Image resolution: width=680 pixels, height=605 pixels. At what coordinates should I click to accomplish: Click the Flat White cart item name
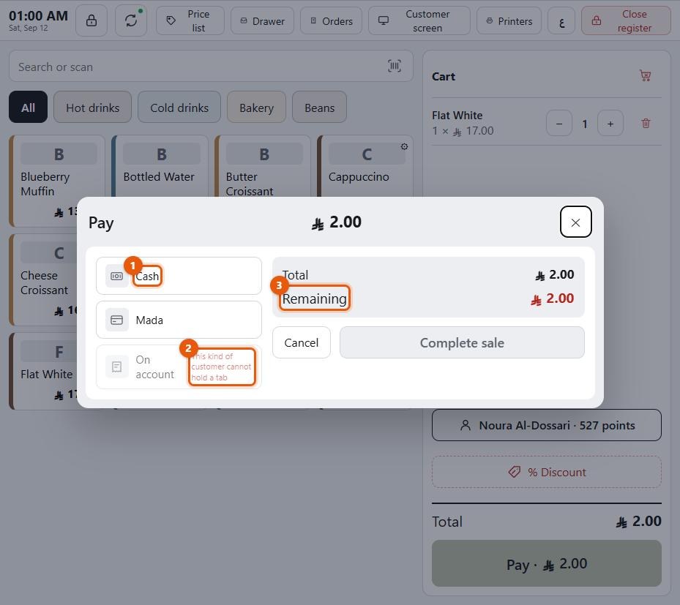(457, 116)
